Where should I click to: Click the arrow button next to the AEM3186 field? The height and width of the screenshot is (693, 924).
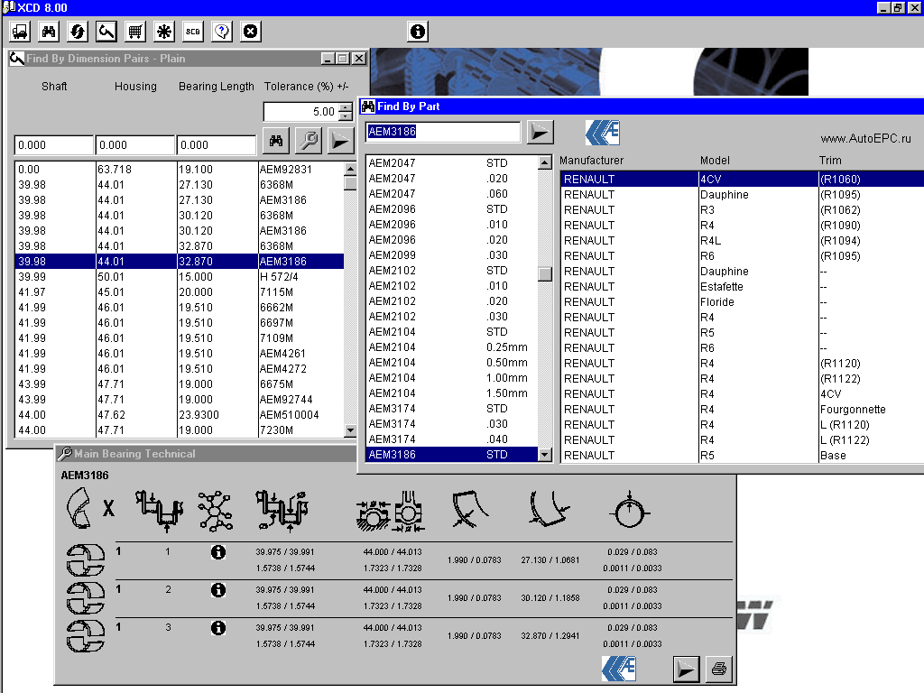540,133
